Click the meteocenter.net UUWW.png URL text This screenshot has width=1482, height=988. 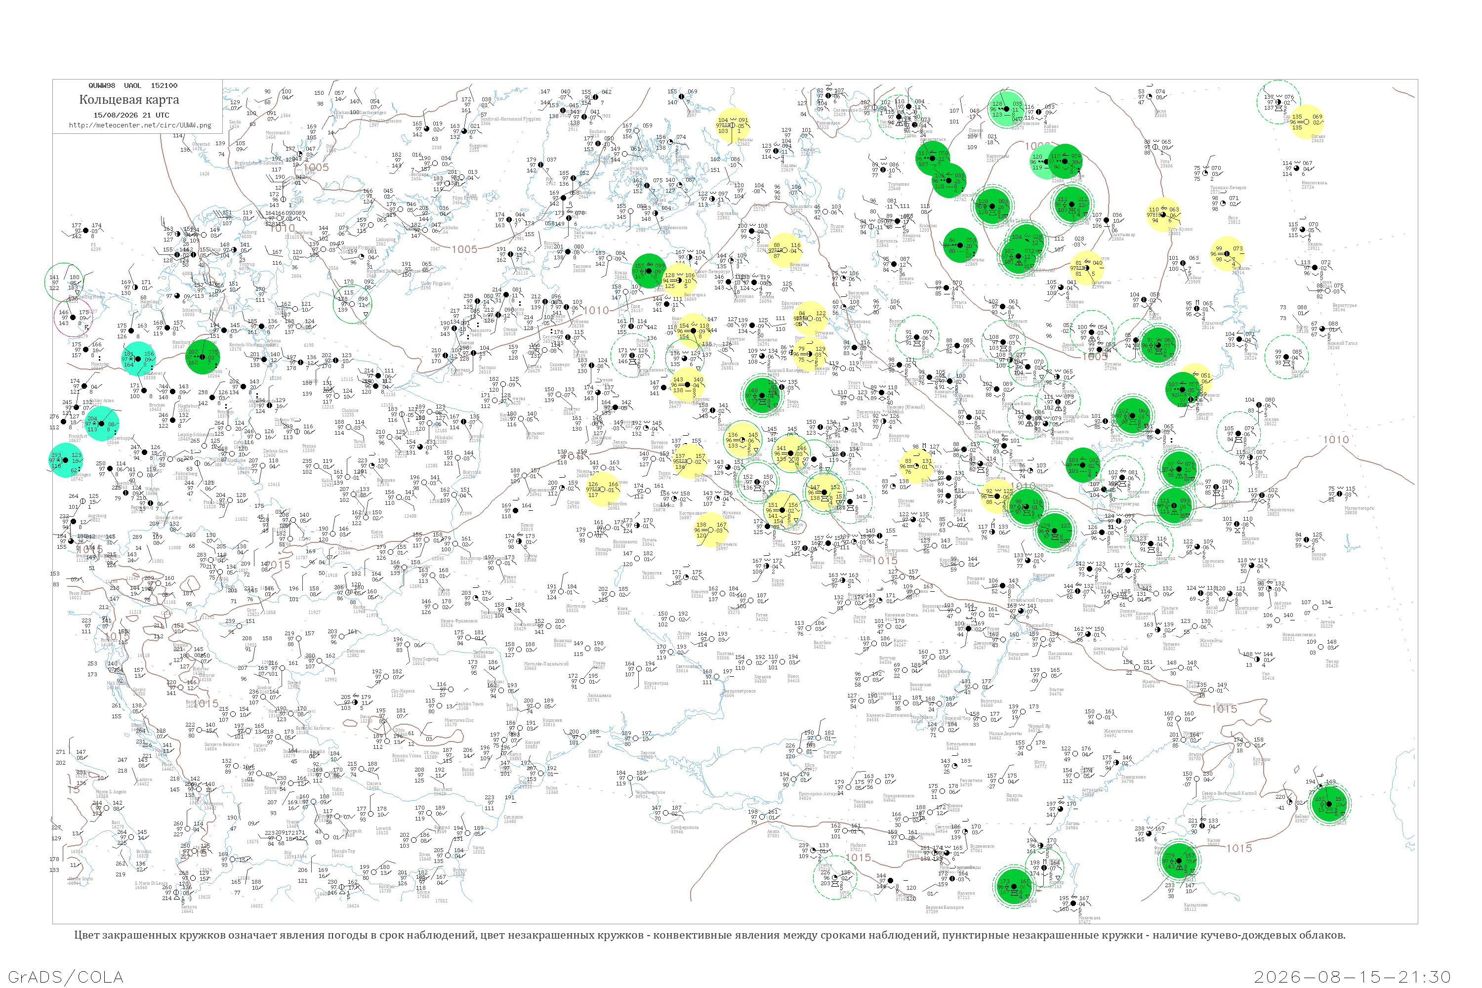tap(140, 125)
